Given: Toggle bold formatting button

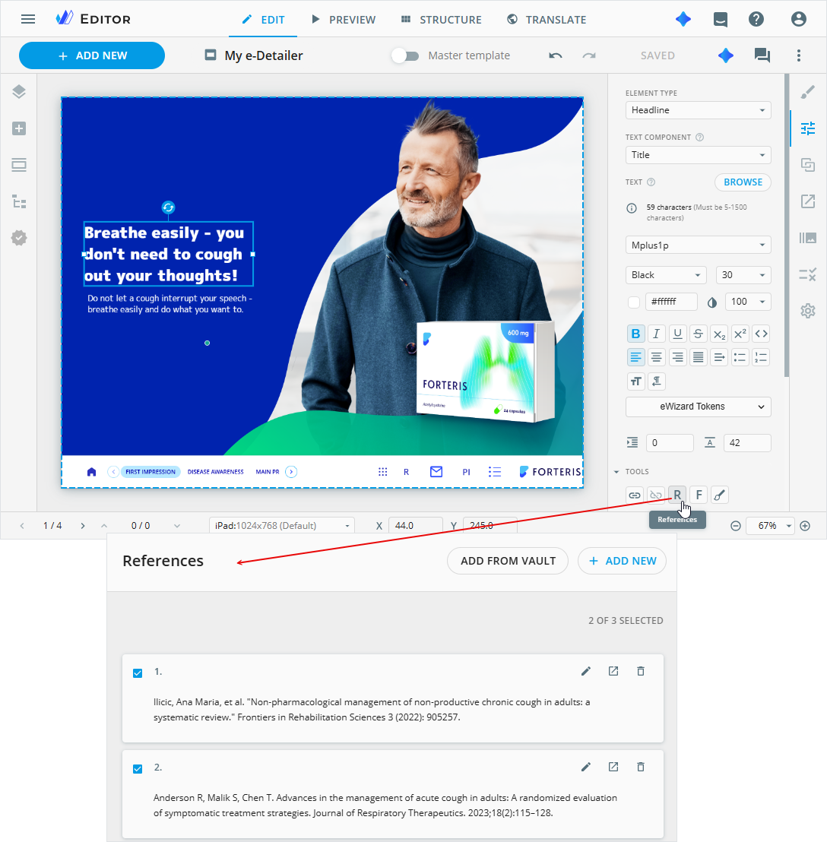Looking at the screenshot, I should tap(635, 334).
